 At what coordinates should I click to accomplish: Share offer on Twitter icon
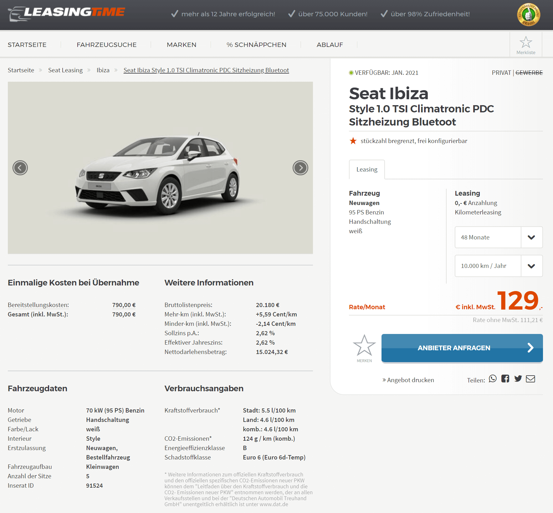pyautogui.click(x=518, y=379)
